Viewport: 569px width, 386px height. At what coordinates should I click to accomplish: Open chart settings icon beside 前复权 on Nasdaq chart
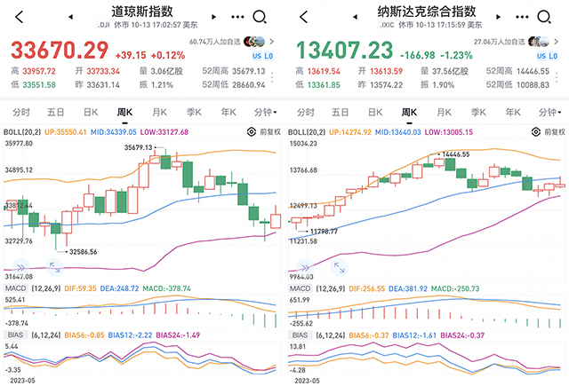pos(536,132)
